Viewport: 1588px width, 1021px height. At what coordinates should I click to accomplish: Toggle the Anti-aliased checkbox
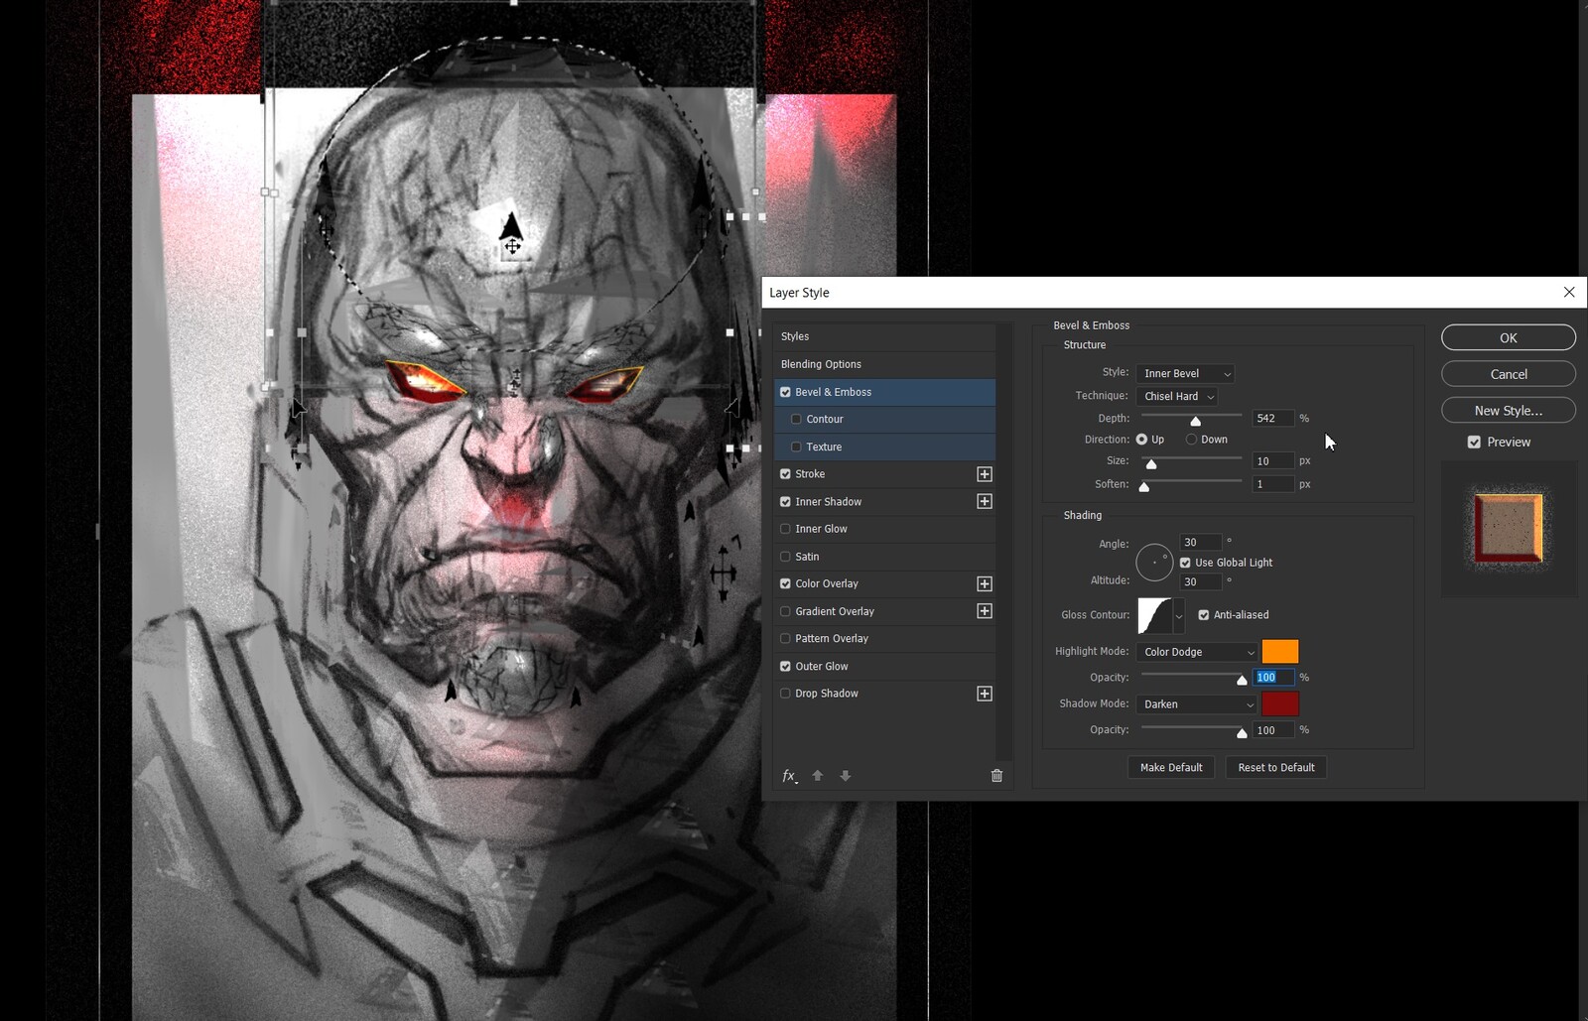[1204, 615]
